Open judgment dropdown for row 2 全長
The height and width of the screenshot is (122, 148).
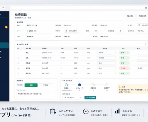(125, 58)
